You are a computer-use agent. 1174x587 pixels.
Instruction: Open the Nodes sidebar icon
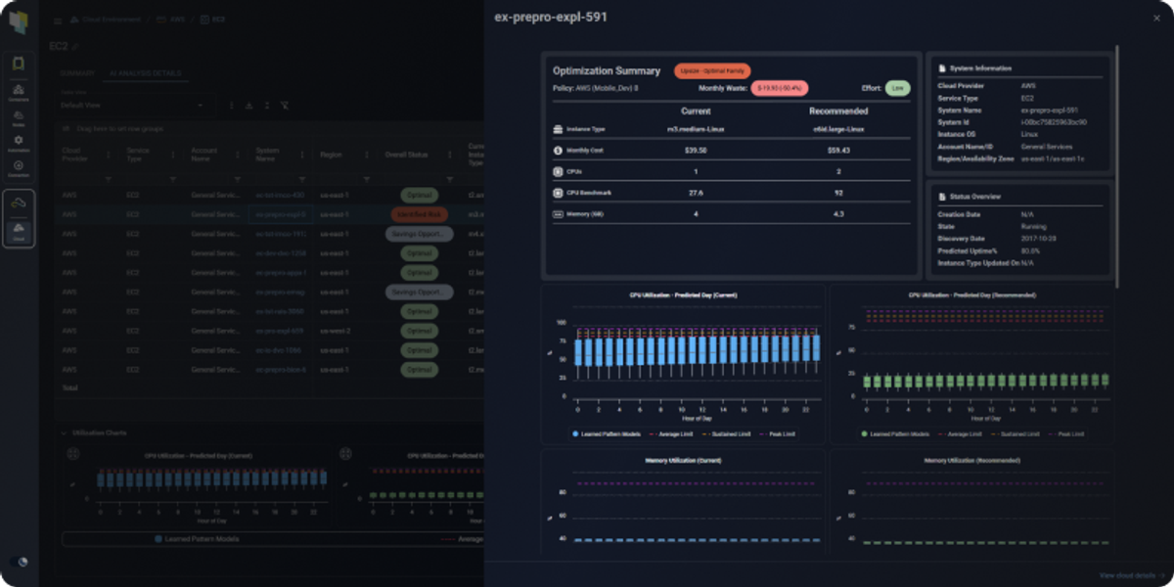pos(19,117)
